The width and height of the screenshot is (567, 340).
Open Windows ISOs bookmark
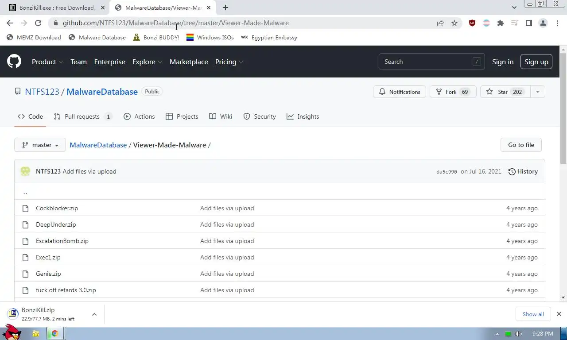pyautogui.click(x=210, y=38)
